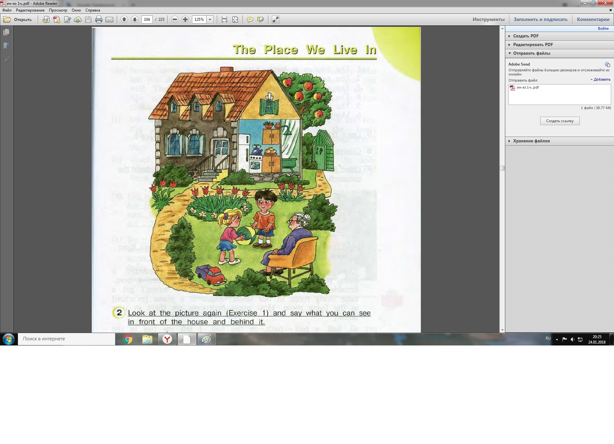Click the print document icon
The width and height of the screenshot is (614, 444).
coord(99,20)
